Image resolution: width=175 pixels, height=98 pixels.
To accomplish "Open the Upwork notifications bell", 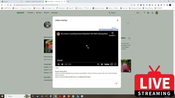I will pyautogui.click(x=152, y=13).
